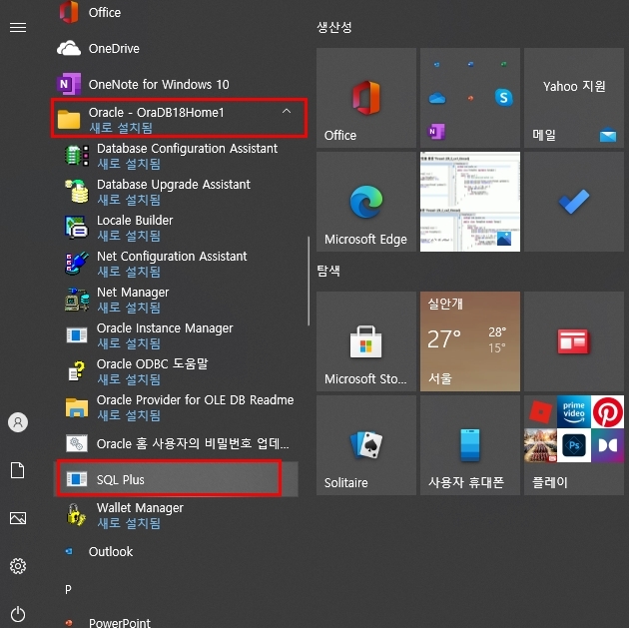629x628 pixels.
Task: Open the weather tile showing 서울 27°
Action: pos(469,341)
